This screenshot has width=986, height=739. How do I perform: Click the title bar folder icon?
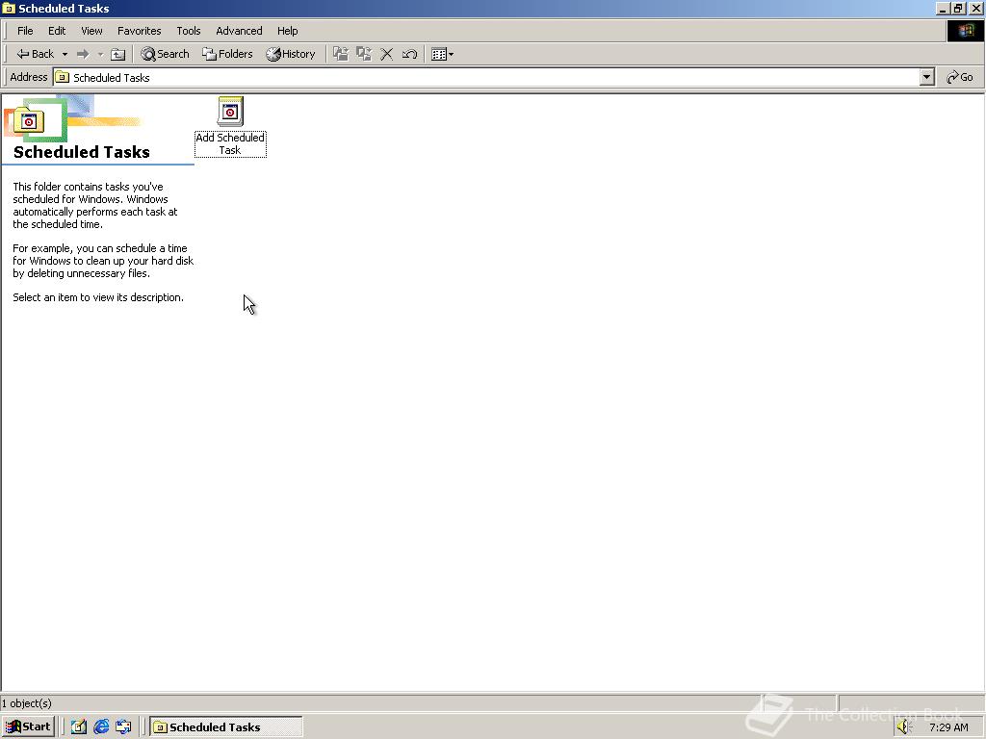coord(9,8)
